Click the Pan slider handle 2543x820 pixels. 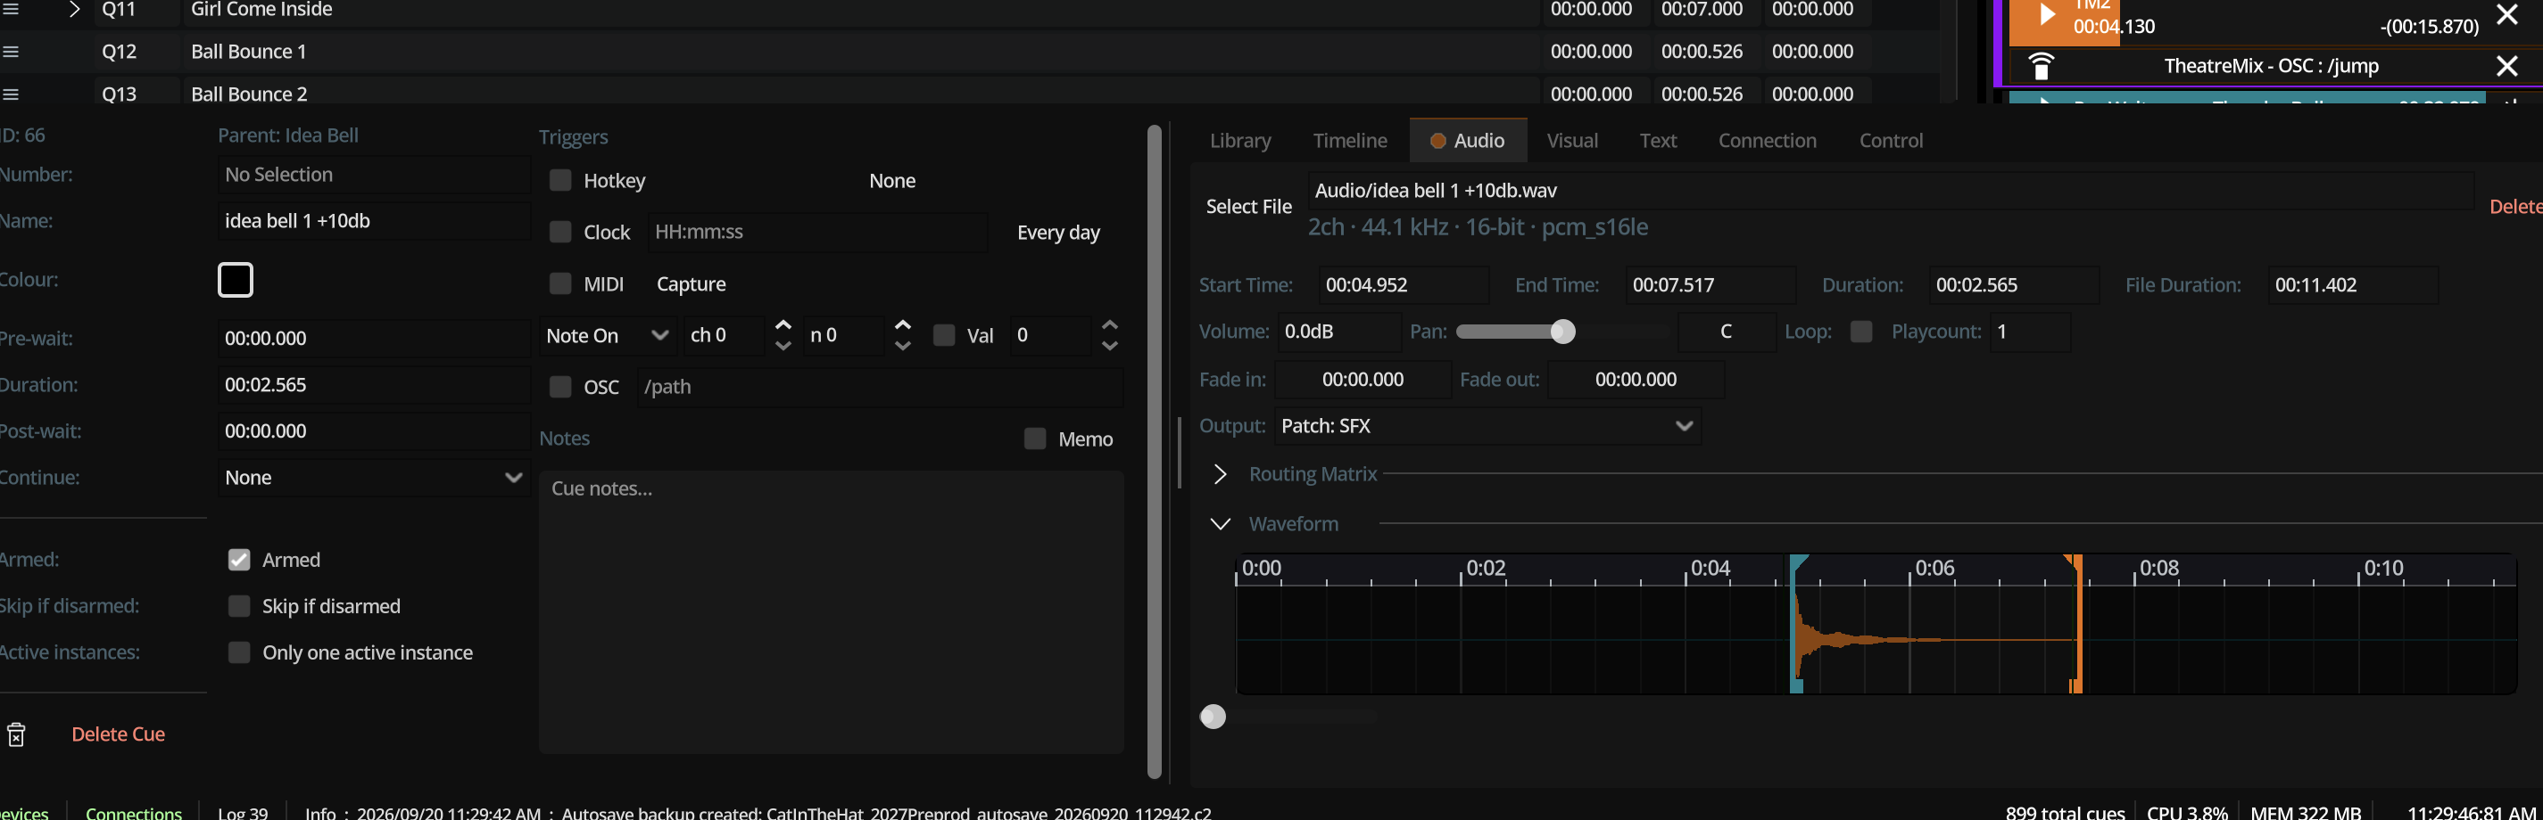[x=1561, y=332]
